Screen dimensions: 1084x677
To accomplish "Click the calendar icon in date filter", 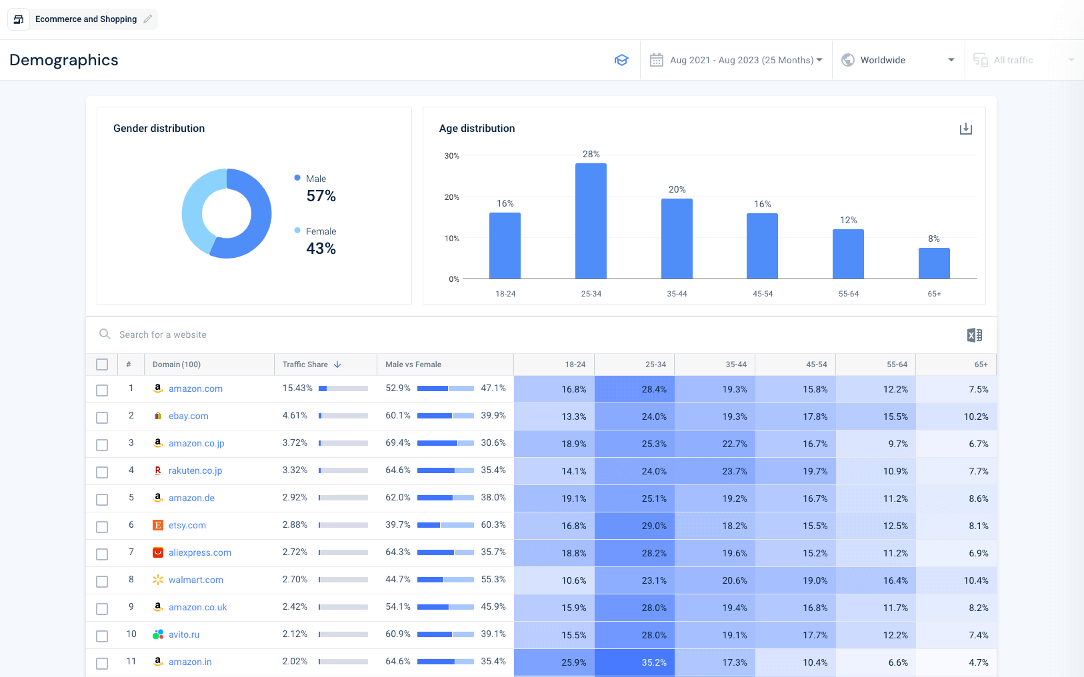I will pyautogui.click(x=656, y=60).
